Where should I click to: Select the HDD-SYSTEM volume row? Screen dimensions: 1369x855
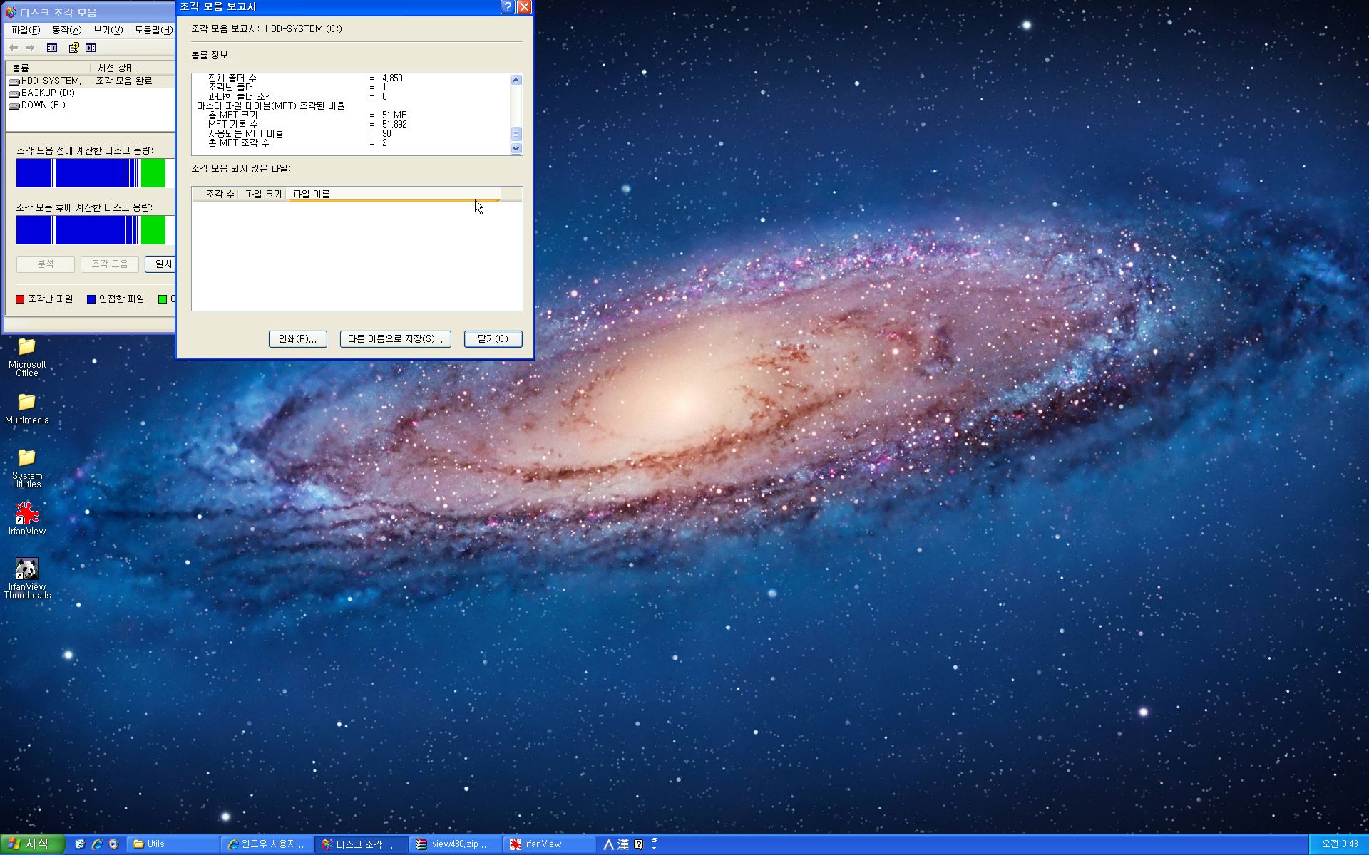tap(91, 81)
